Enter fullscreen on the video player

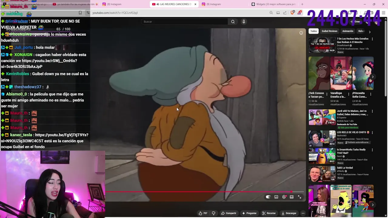pos(299,197)
